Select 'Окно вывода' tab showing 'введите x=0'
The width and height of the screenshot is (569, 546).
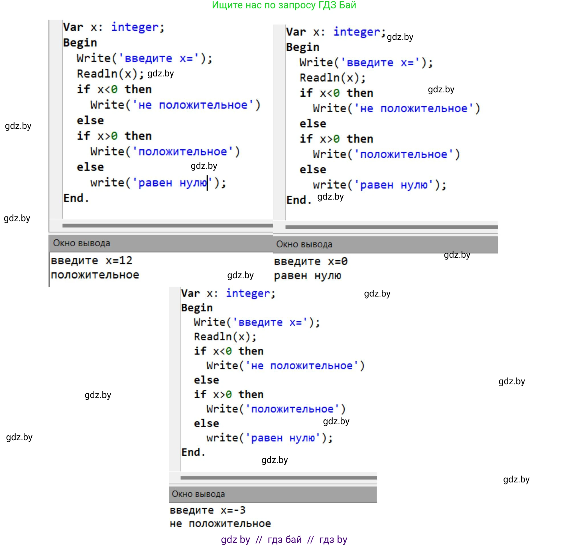click(x=304, y=244)
